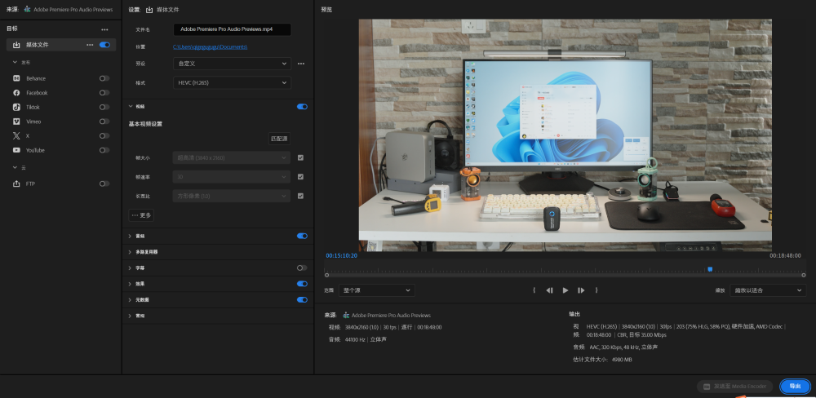Click the 更多 button
816x398 pixels.
pos(141,215)
